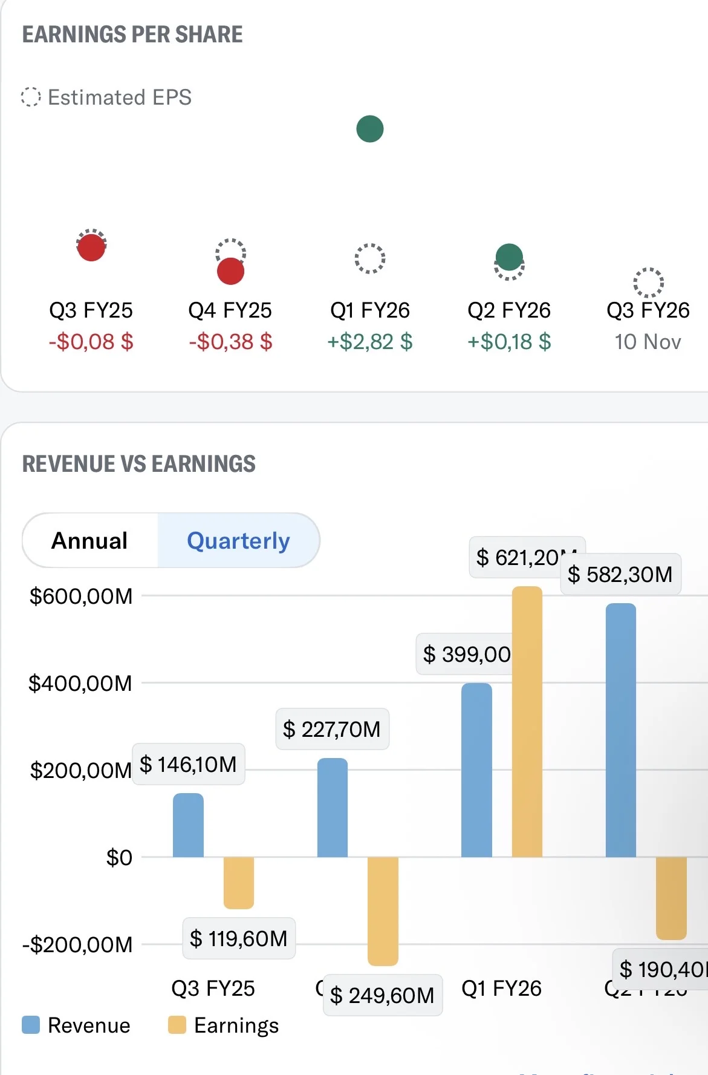
Task: Switch to the Quarterly tab
Action: click(x=239, y=540)
